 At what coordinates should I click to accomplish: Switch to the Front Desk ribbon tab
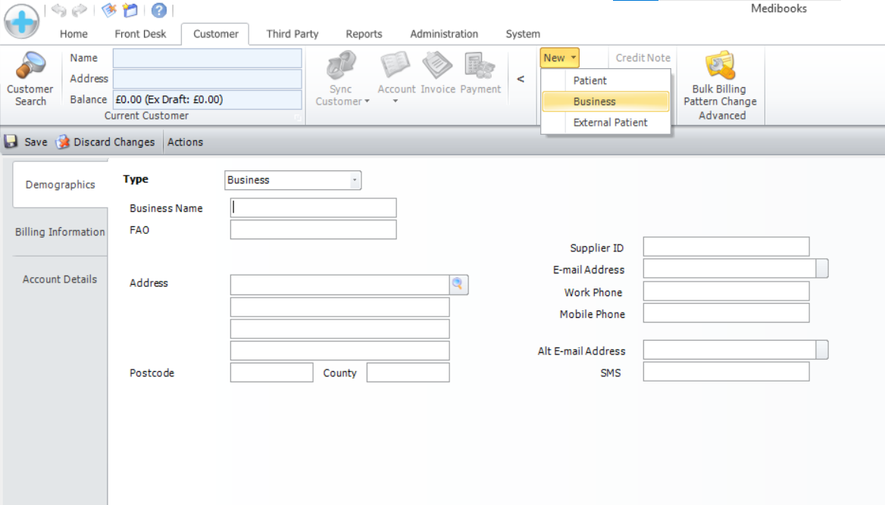(x=140, y=34)
